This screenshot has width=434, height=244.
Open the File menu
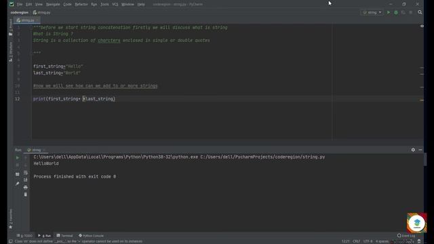[x=20, y=4]
